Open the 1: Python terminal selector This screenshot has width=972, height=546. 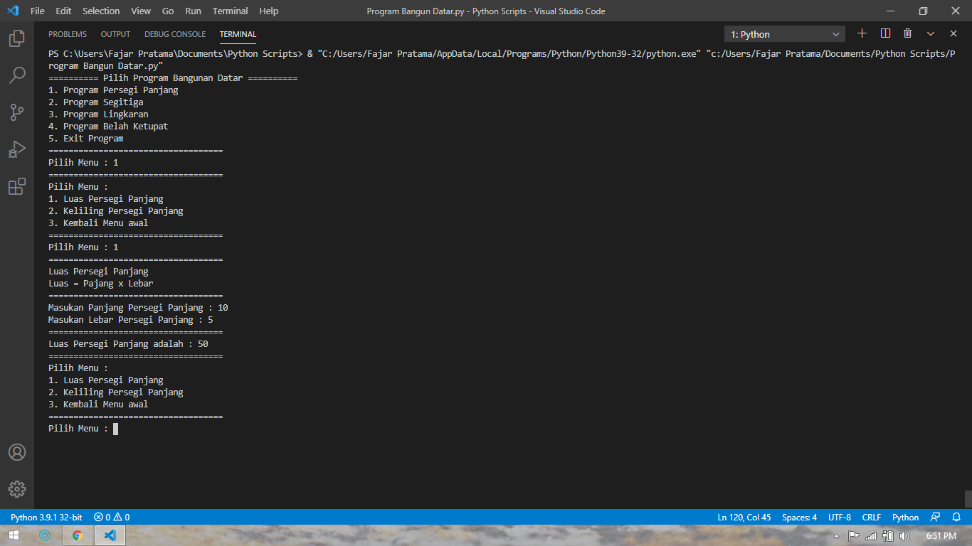click(783, 33)
